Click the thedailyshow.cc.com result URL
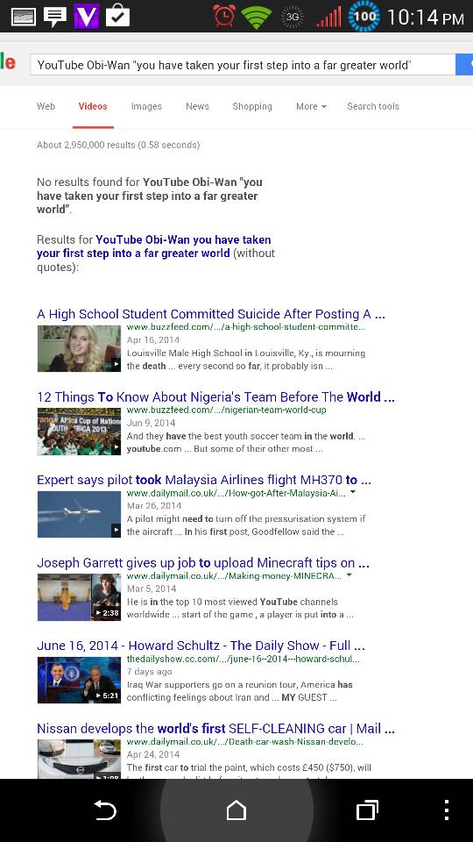 244,659
